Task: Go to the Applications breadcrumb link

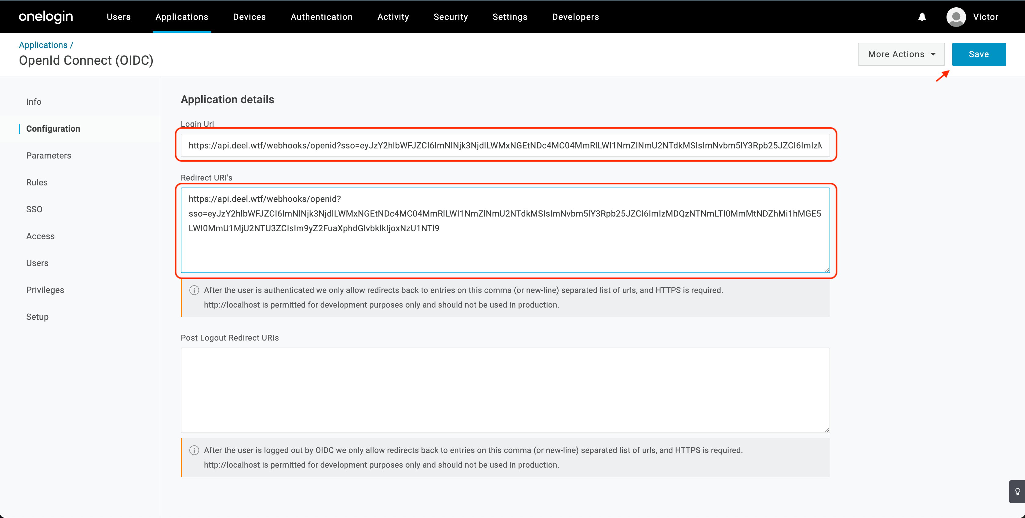Action: click(x=43, y=45)
